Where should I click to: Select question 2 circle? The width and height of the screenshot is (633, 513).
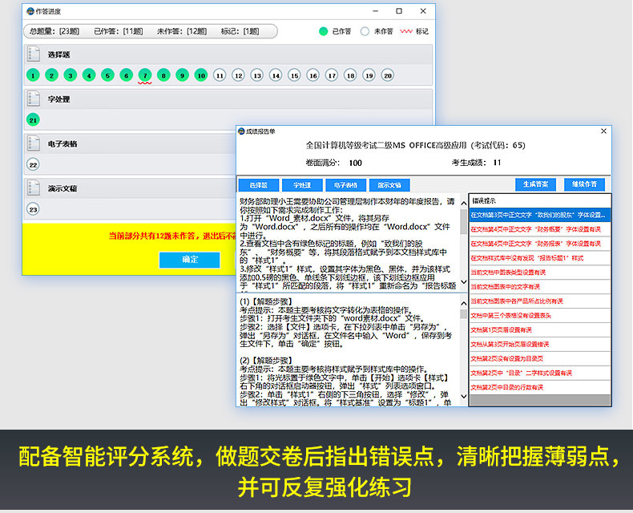(51, 75)
